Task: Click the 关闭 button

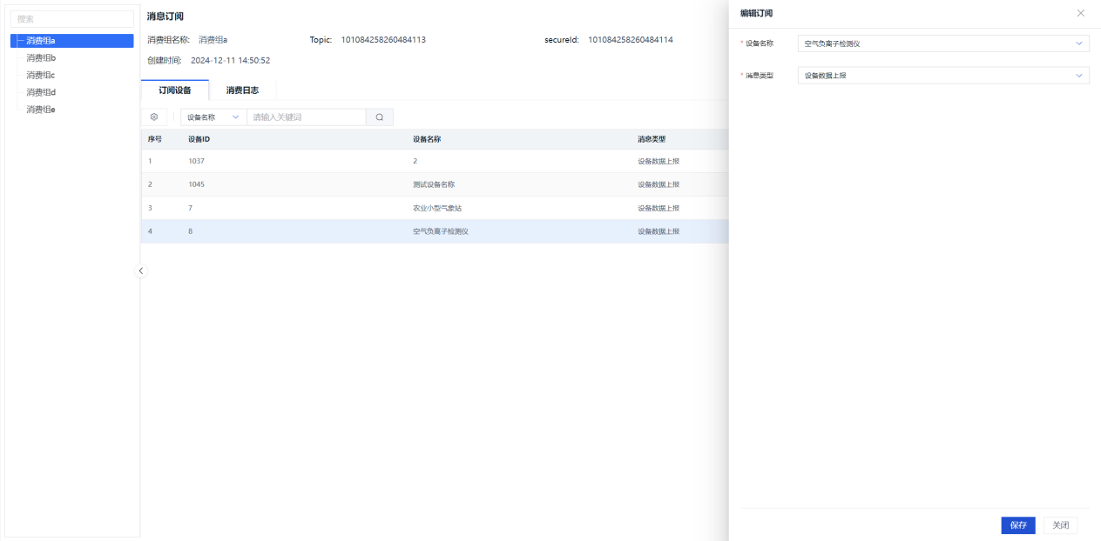Action: 1060,525
